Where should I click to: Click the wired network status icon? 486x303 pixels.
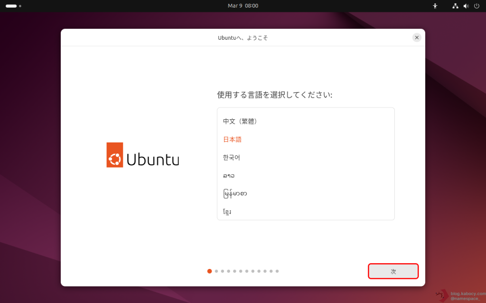pyautogui.click(x=455, y=6)
